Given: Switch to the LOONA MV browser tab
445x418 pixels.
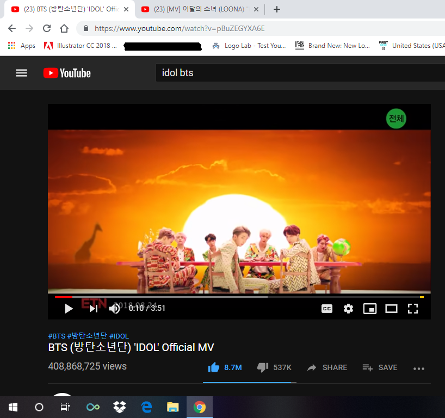Looking at the screenshot, I should (x=199, y=9).
